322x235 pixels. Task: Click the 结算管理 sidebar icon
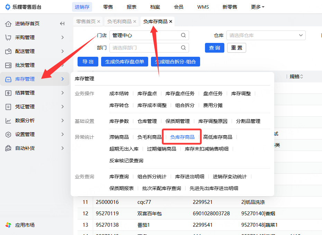click(x=8, y=93)
